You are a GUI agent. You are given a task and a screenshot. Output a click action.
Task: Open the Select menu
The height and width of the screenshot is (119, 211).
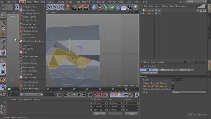click(x=22, y=2)
